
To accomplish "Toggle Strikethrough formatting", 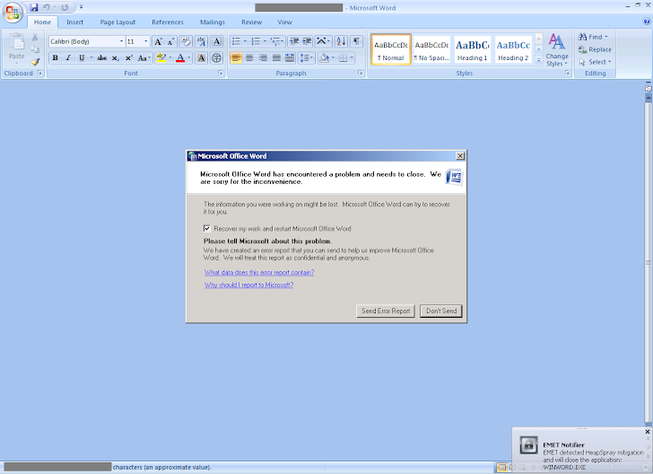I will (102, 58).
